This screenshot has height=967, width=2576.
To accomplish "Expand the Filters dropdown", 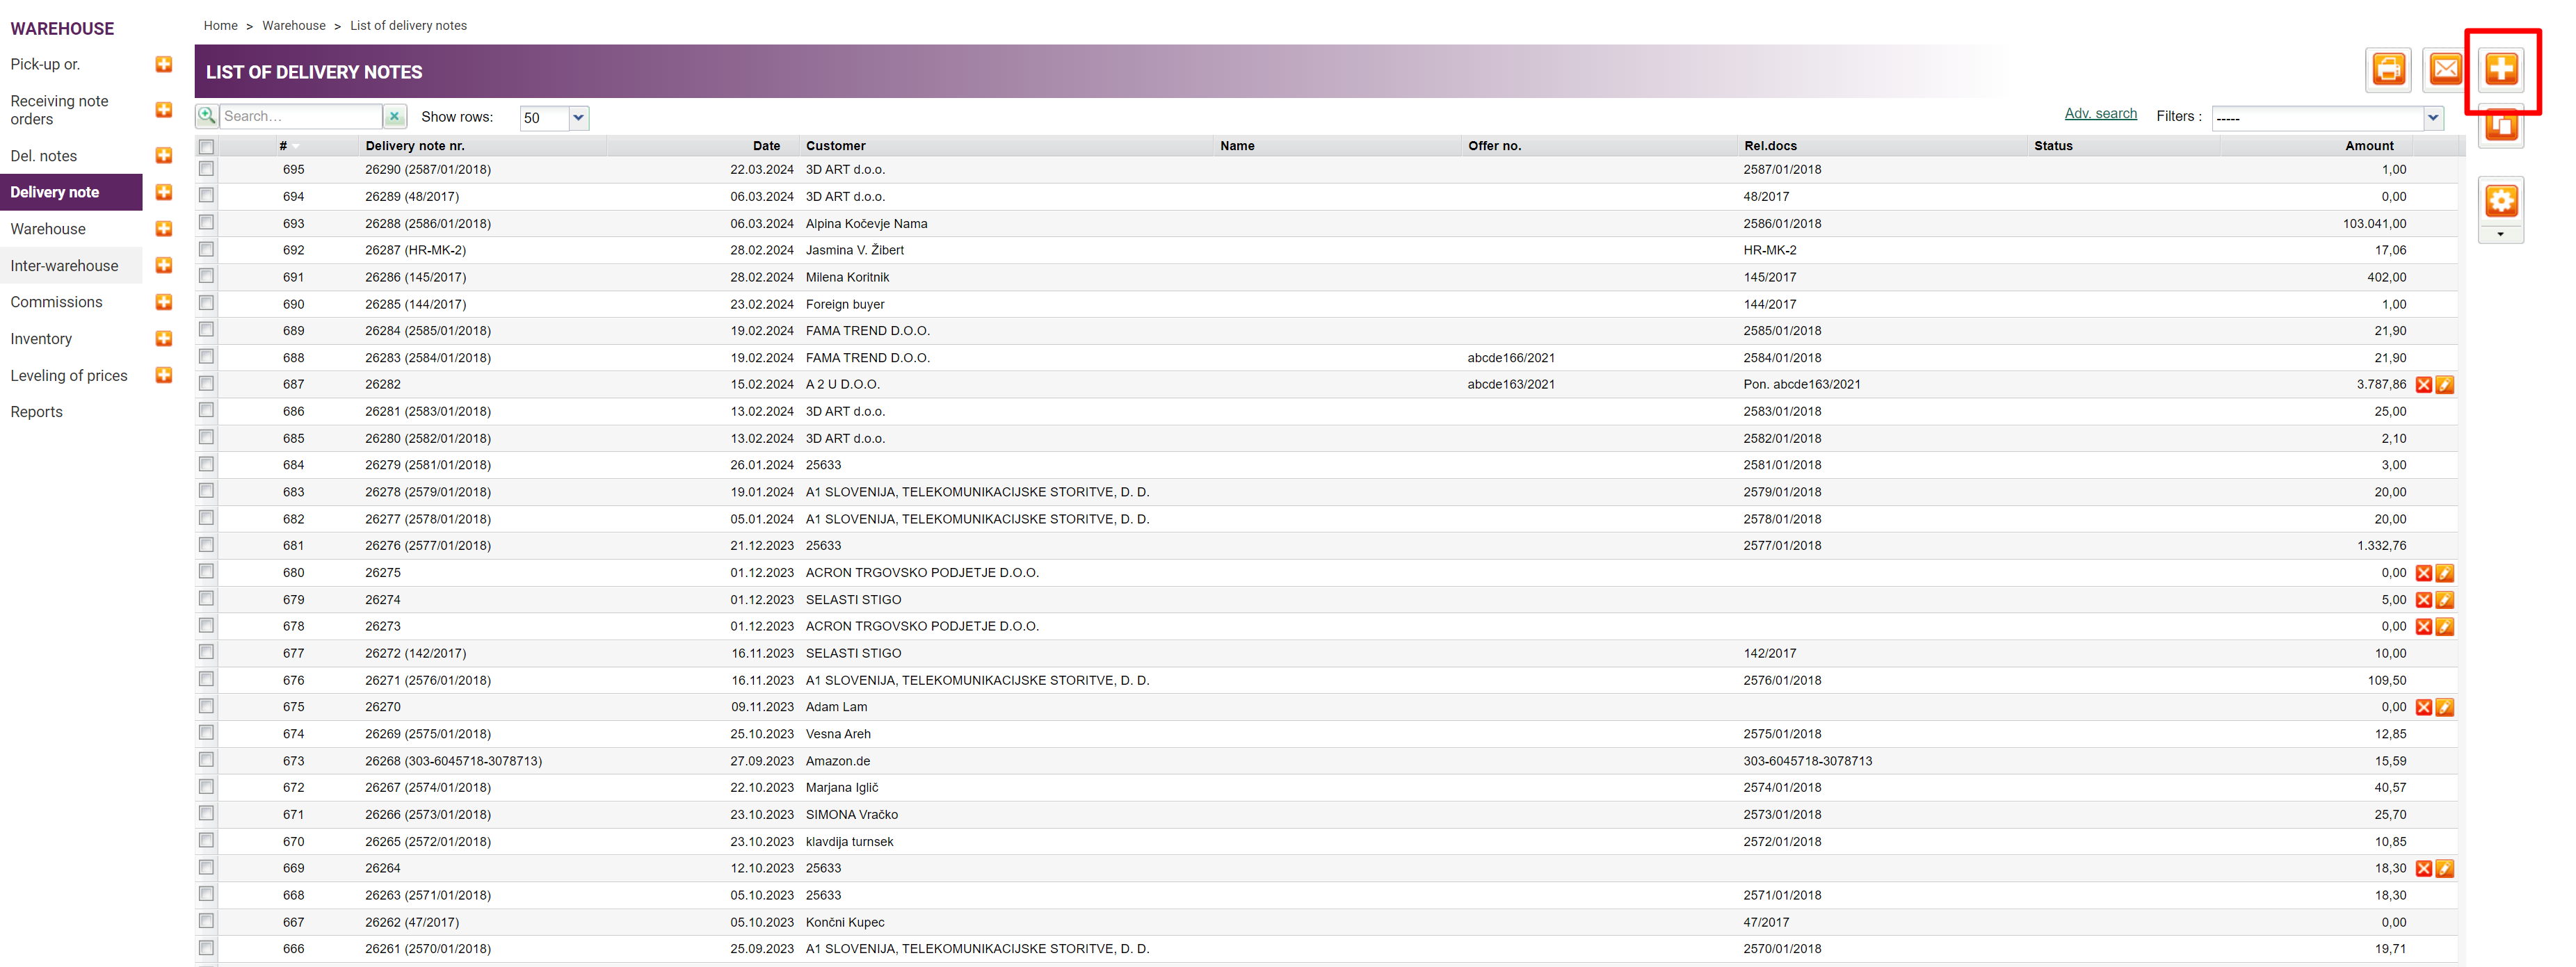I will pos(2432,118).
